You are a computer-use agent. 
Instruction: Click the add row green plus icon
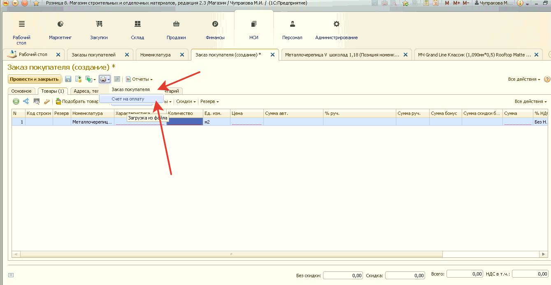click(16, 101)
